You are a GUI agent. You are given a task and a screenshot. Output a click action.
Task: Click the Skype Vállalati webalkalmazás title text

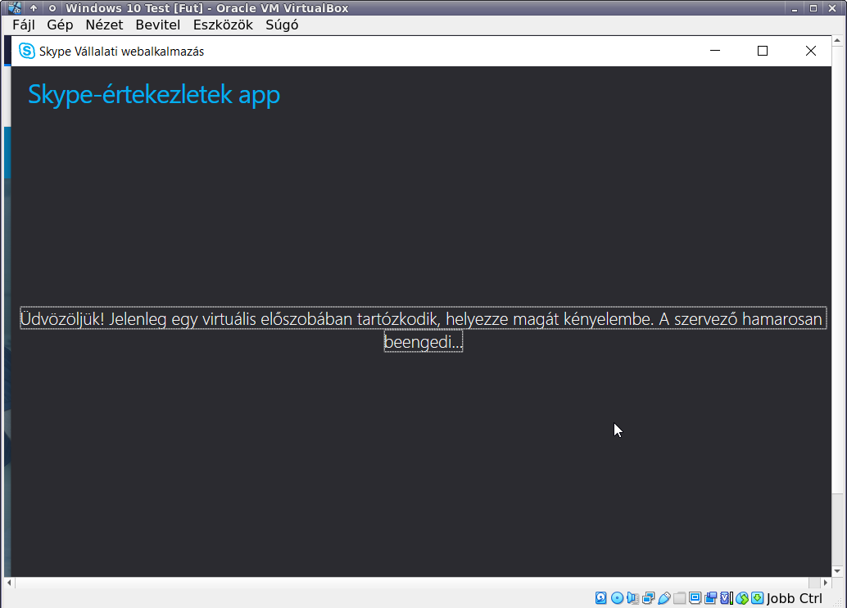pos(121,52)
